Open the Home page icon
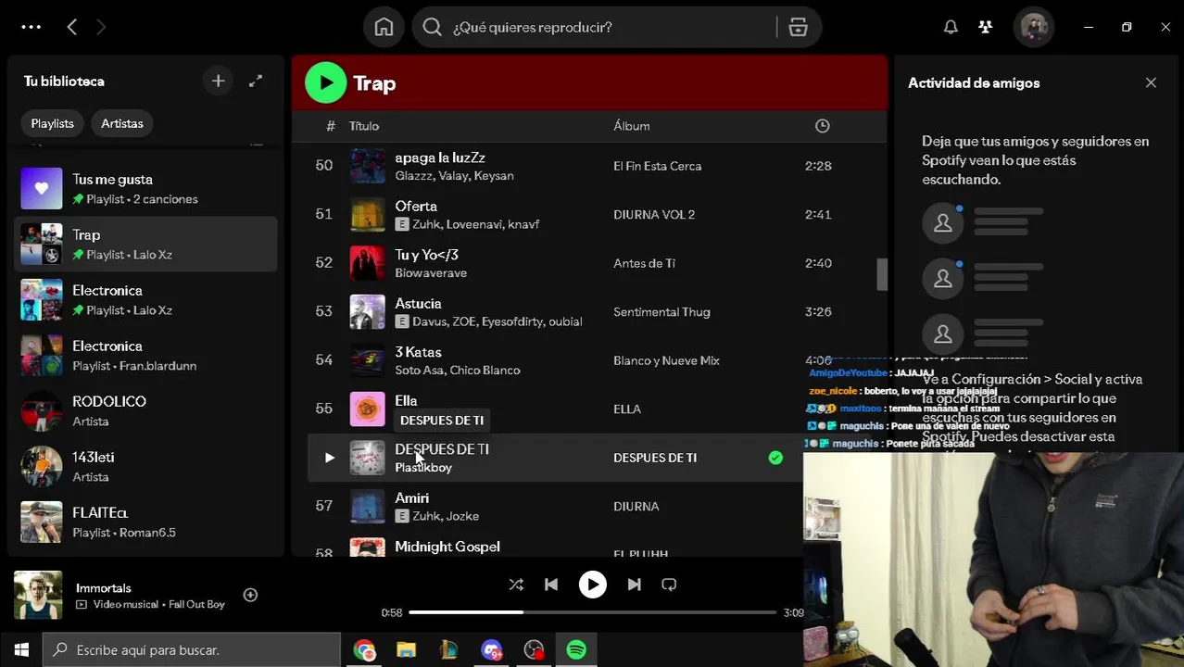Viewport: 1184px width, 667px height. click(x=384, y=27)
